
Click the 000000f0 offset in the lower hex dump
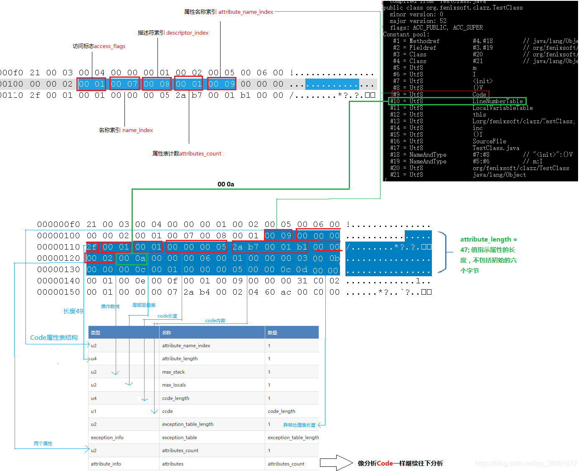(58, 225)
